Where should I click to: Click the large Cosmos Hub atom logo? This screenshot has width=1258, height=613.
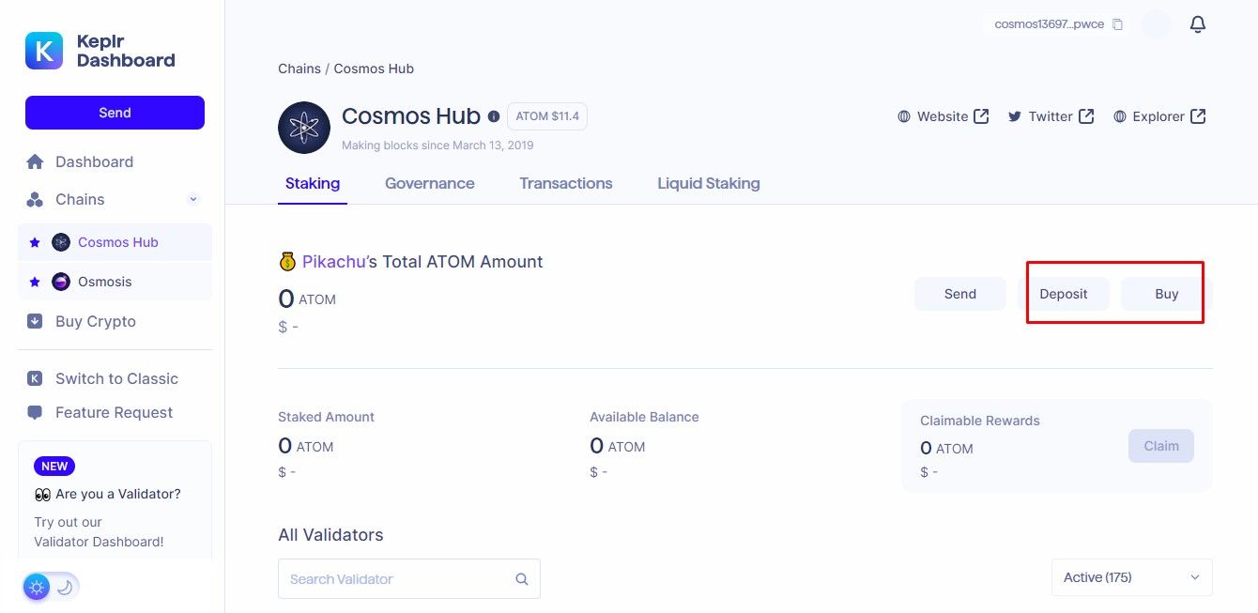pos(304,128)
